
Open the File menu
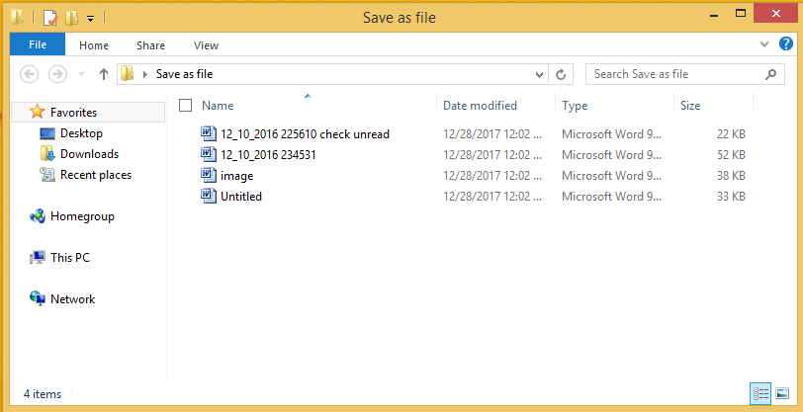38,44
